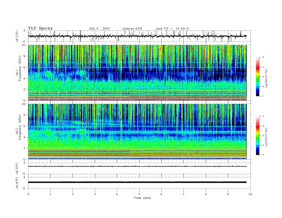Click the '7' tick on time axis
This screenshot has width=282, height=218.
pyautogui.click(x=184, y=194)
